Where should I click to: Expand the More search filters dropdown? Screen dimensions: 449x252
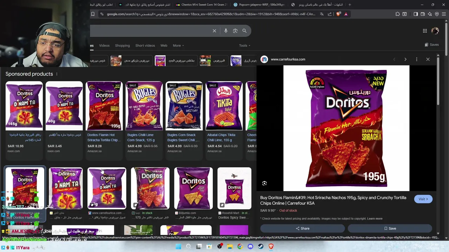point(178,45)
